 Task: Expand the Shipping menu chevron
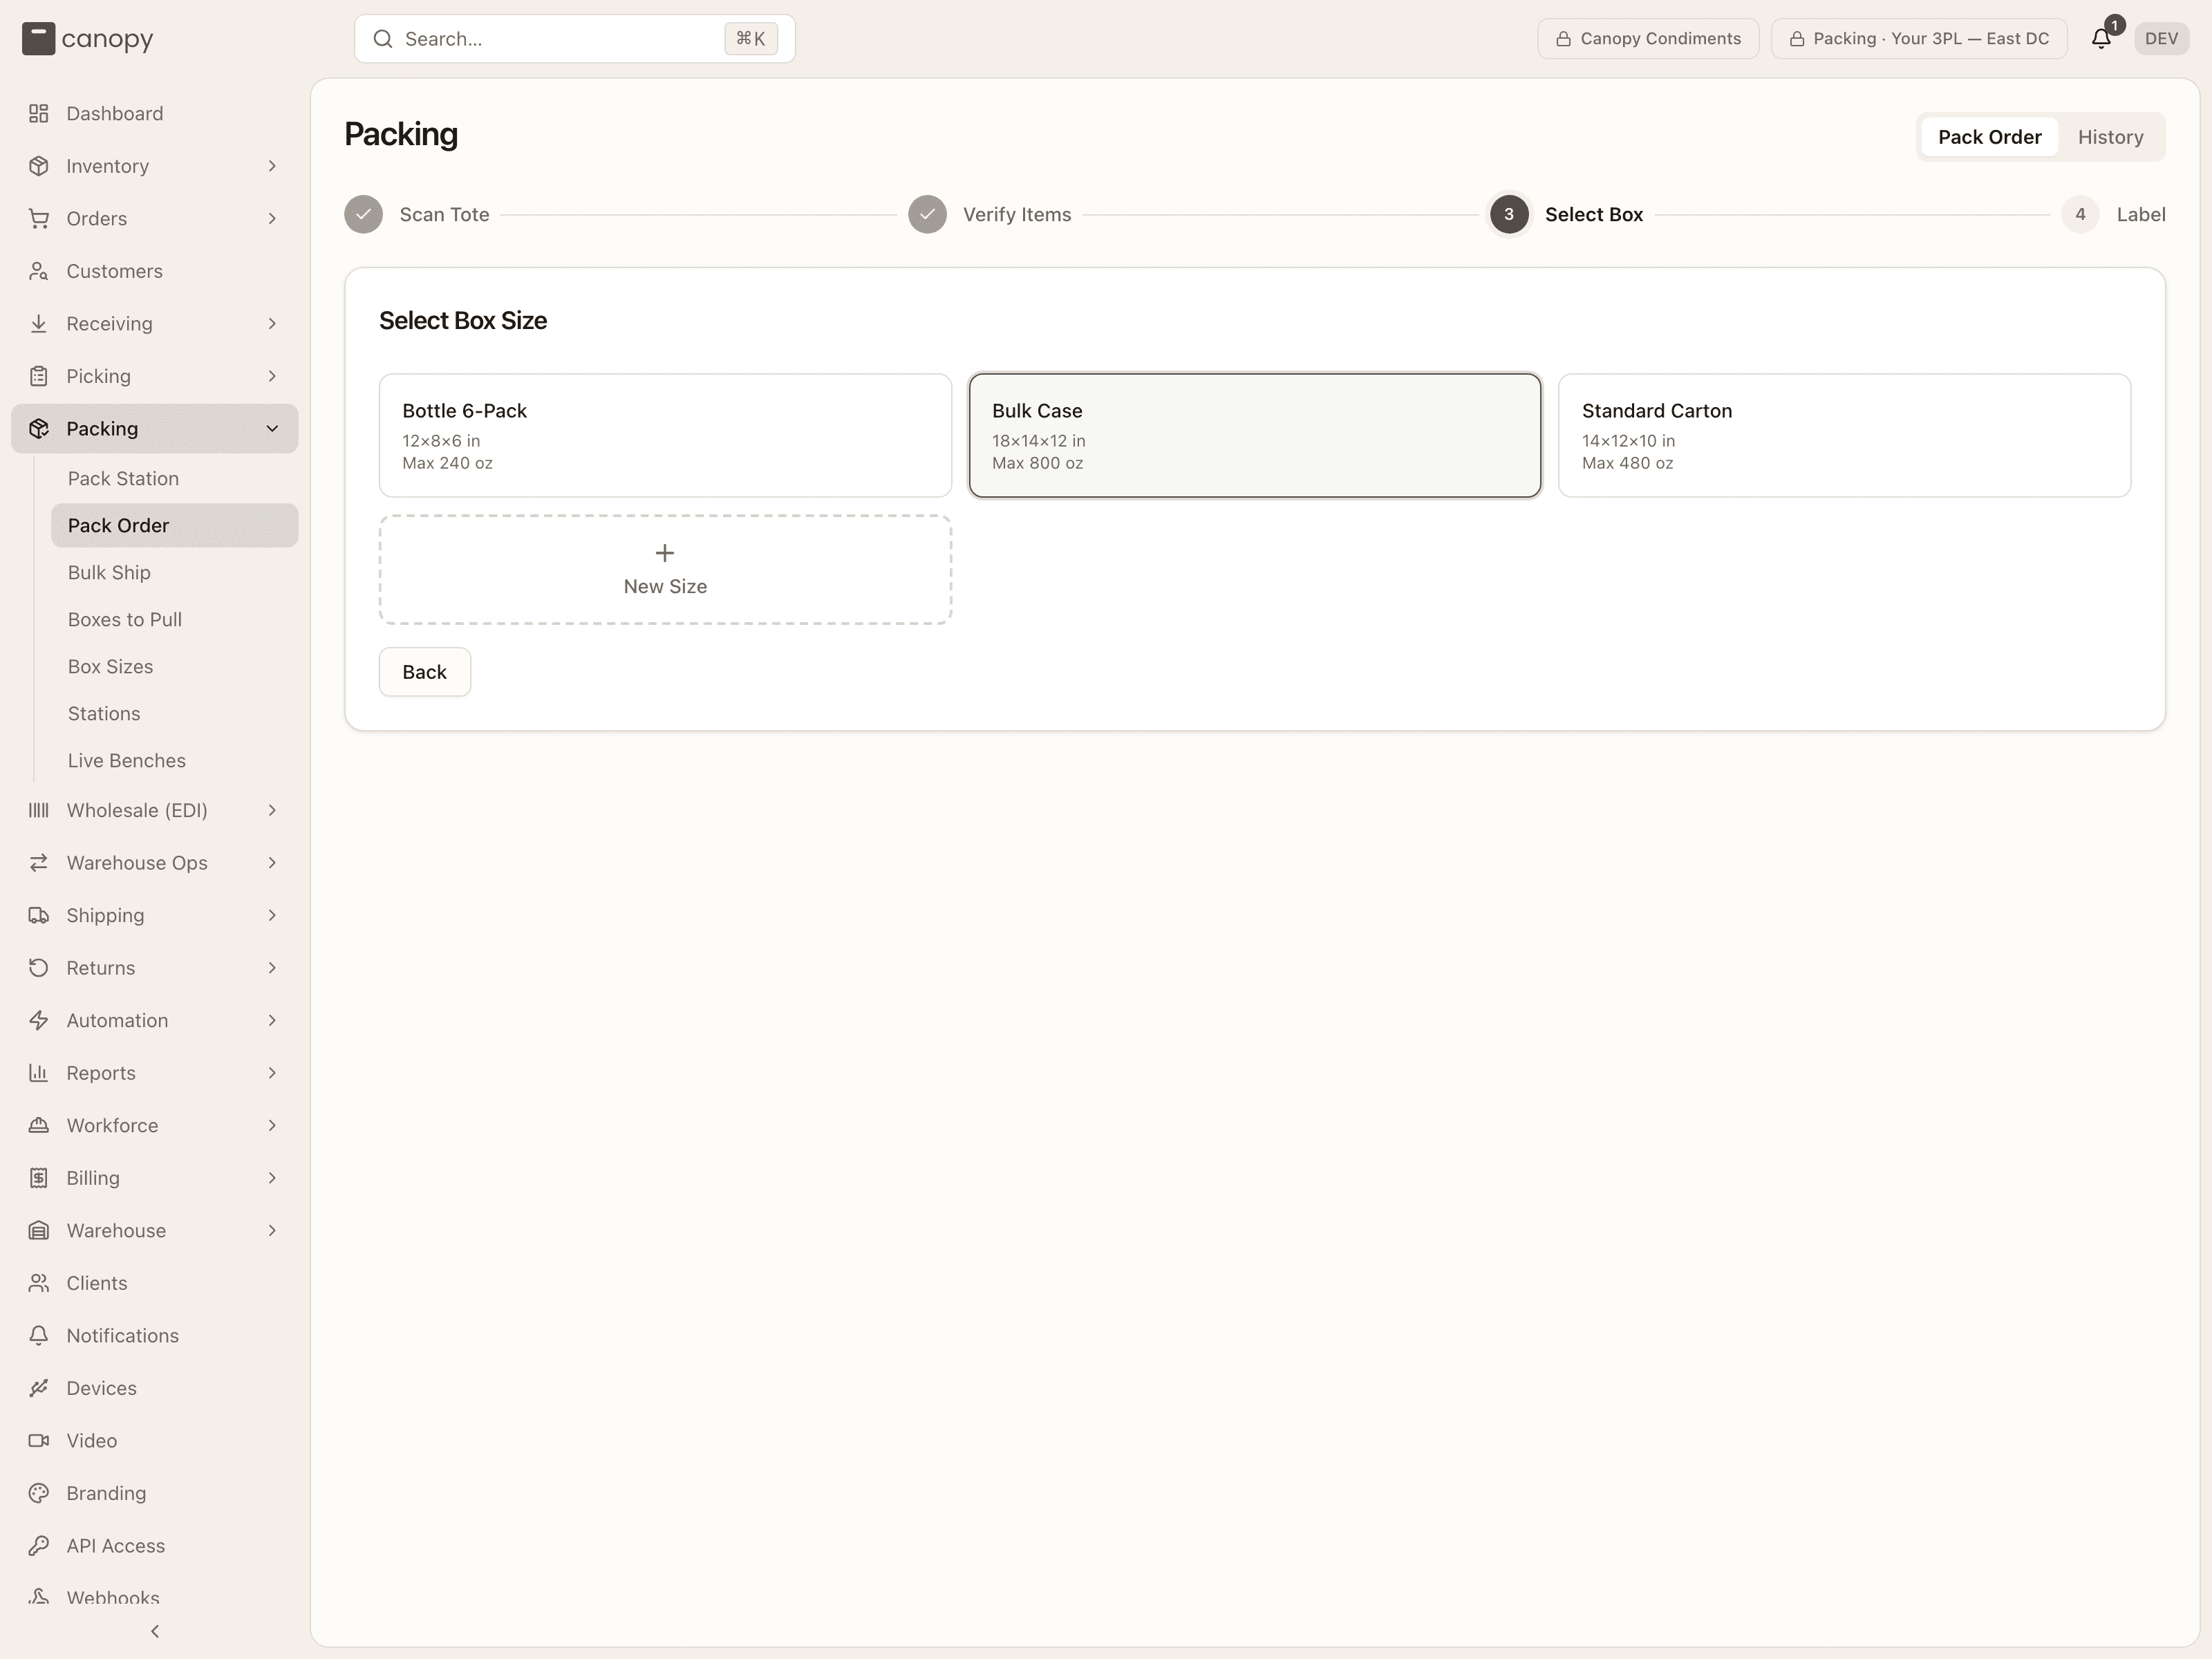coord(272,915)
